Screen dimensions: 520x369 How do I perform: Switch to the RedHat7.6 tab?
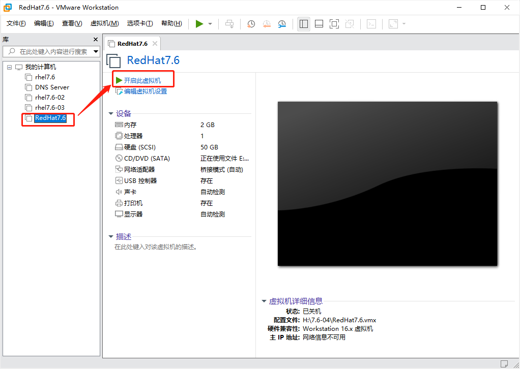132,44
